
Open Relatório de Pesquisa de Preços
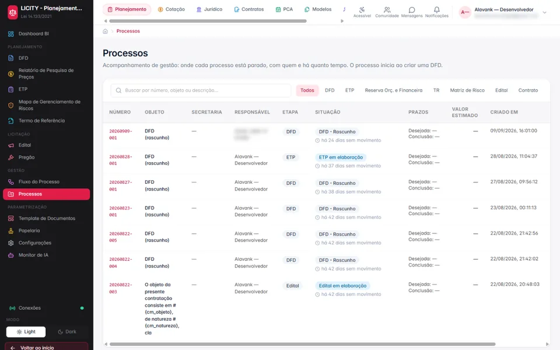pos(46,73)
